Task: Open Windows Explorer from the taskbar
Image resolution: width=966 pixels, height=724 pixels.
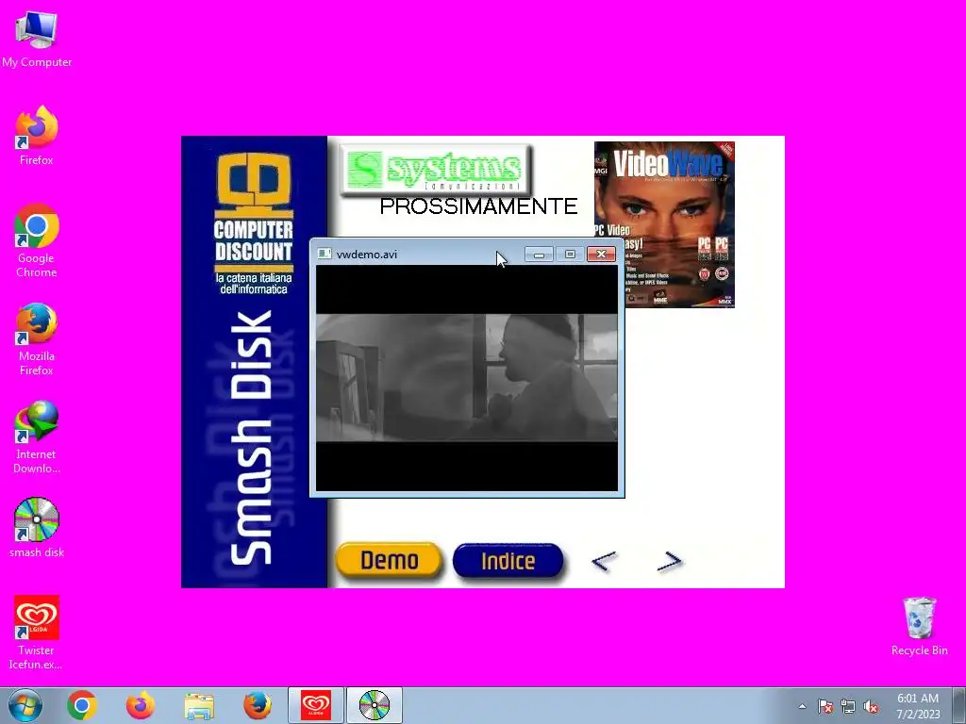Action: click(x=199, y=706)
